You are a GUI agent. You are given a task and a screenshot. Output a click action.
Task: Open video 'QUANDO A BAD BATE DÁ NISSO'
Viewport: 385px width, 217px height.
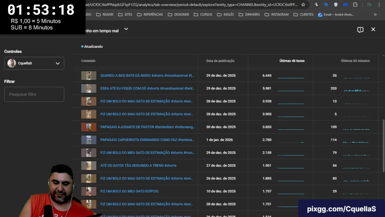tap(147, 76)
